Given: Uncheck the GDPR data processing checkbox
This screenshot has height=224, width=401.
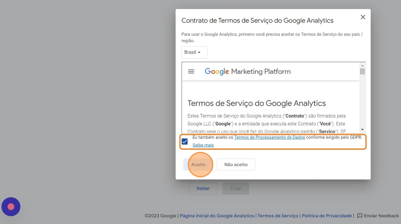Looking at the screenshot, I should click(185, 141).
